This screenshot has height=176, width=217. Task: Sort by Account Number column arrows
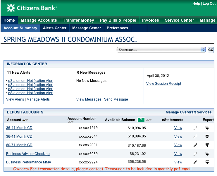[71, 122]
